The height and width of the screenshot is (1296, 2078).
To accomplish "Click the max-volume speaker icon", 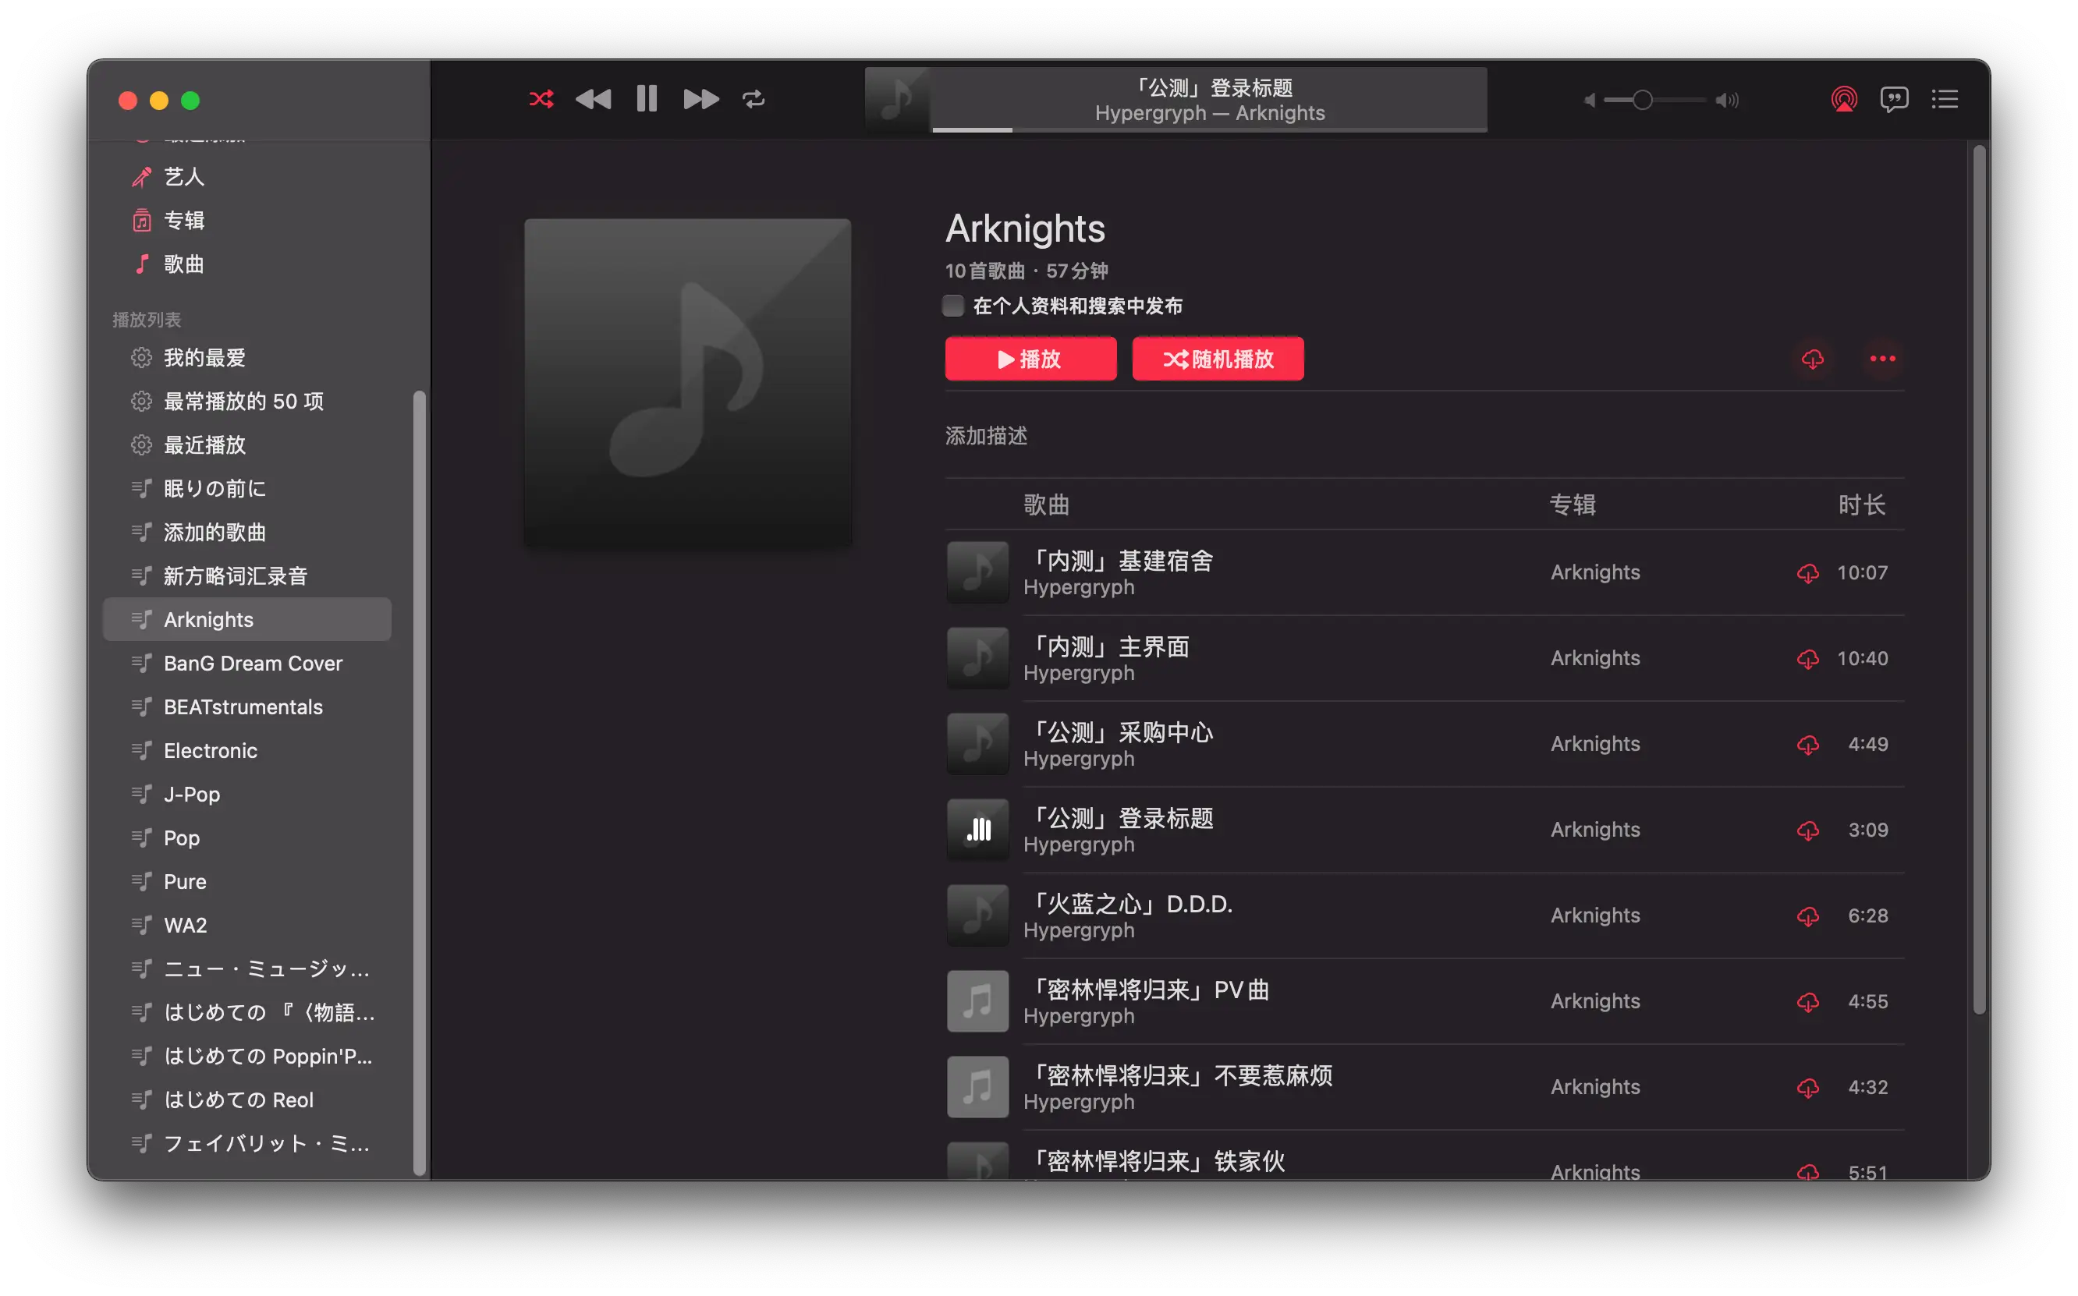I will (1726, 101).
